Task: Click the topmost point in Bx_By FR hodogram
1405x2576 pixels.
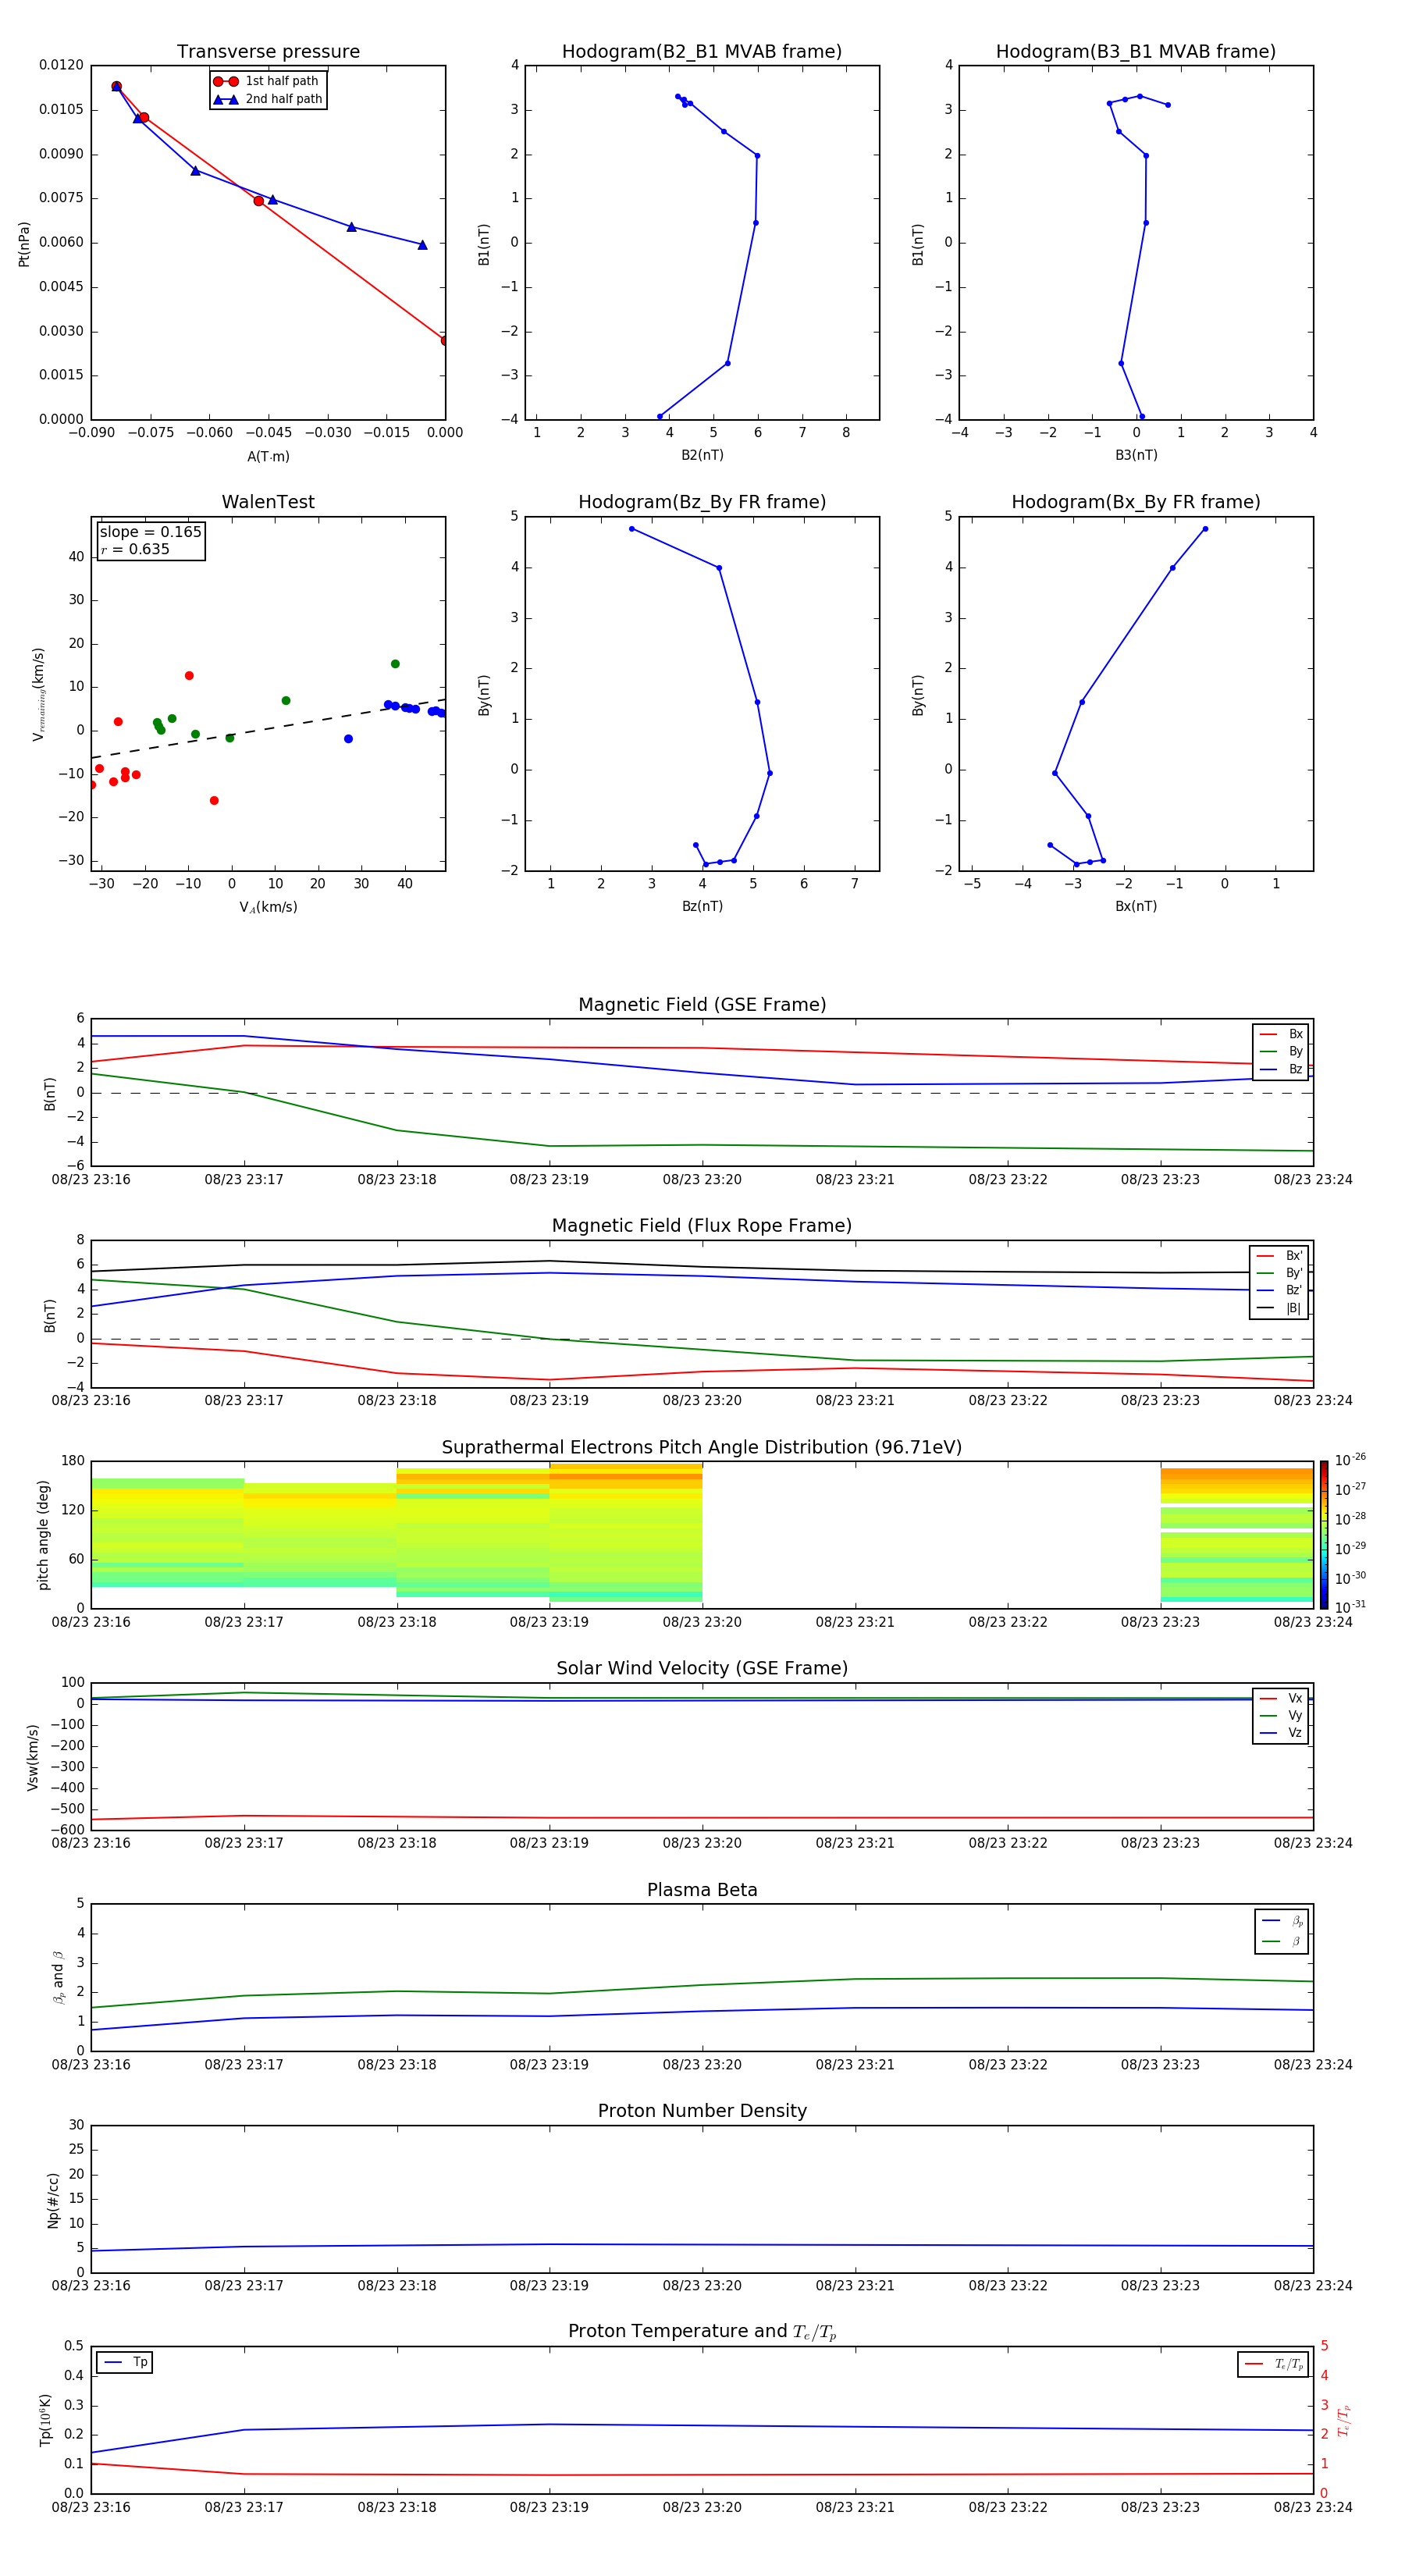Action: tap(1205, 529)
